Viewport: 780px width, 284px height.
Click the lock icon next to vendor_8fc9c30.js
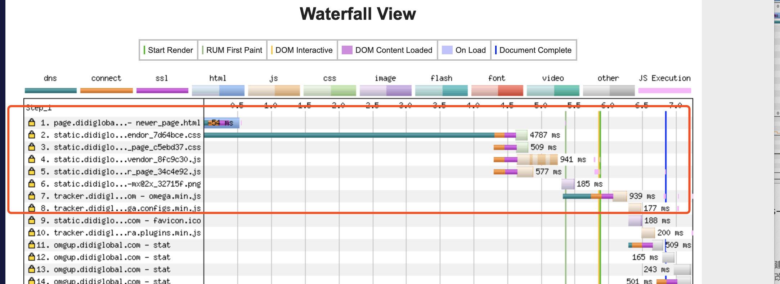[32, 159]
